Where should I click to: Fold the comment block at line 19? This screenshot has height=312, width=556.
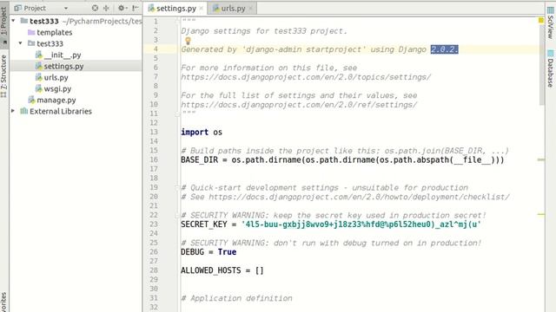pyautogui.click(x=177, y=187)
